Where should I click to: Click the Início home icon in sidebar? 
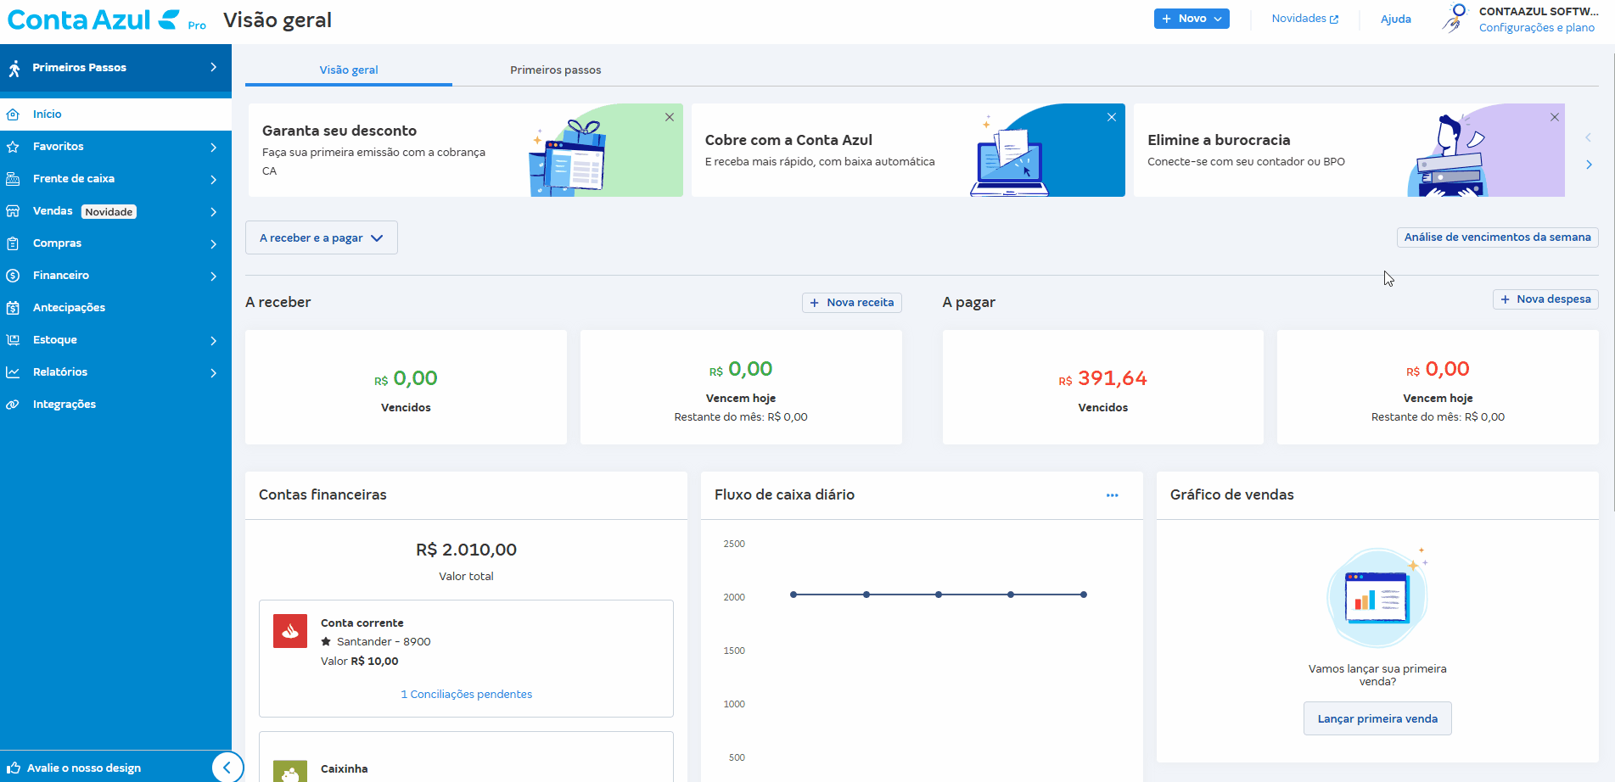(x=13, y=115)
